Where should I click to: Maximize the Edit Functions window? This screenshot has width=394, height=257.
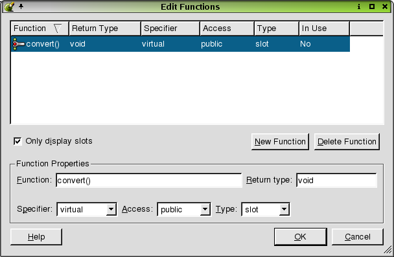(x=372, y=6)
